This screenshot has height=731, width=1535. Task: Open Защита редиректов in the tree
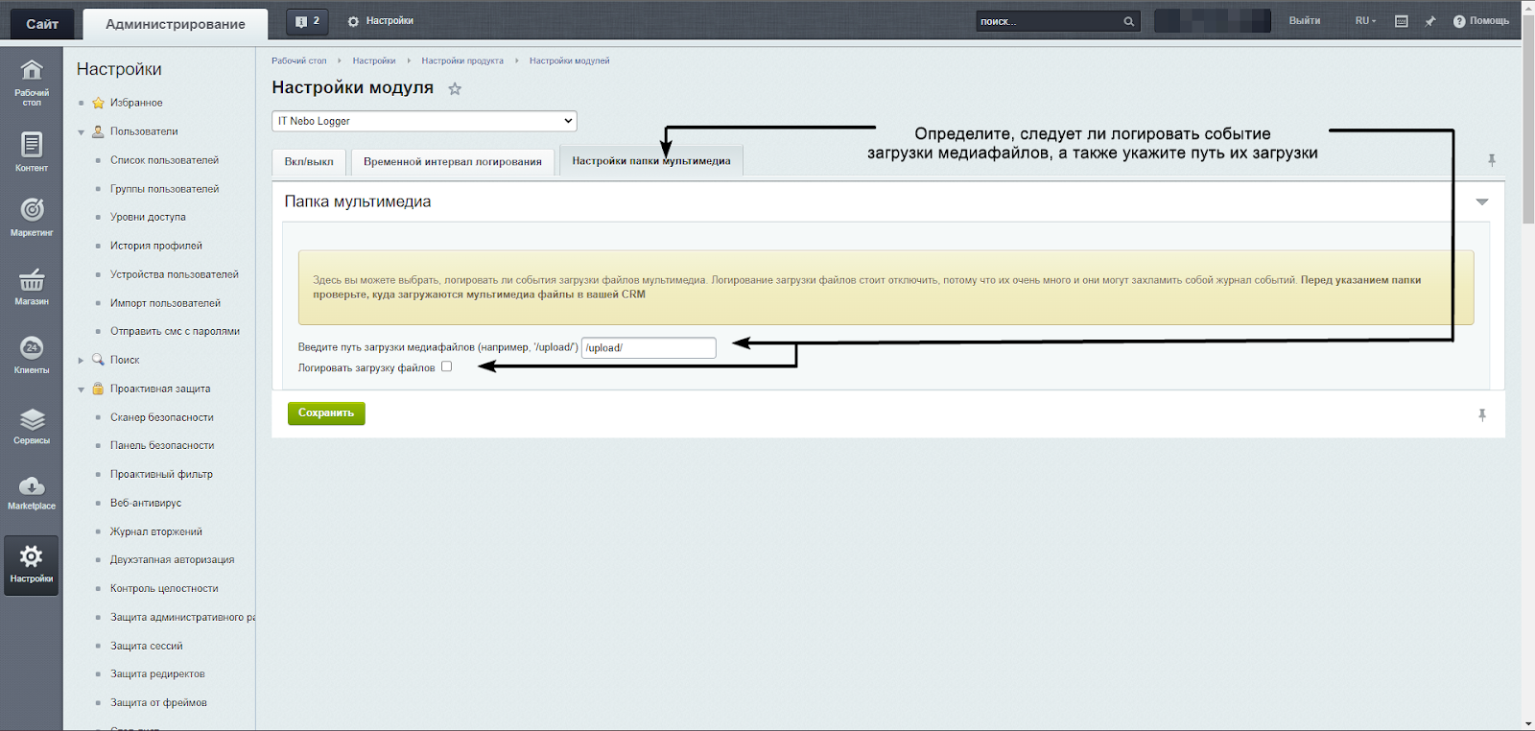click(157, 673)
